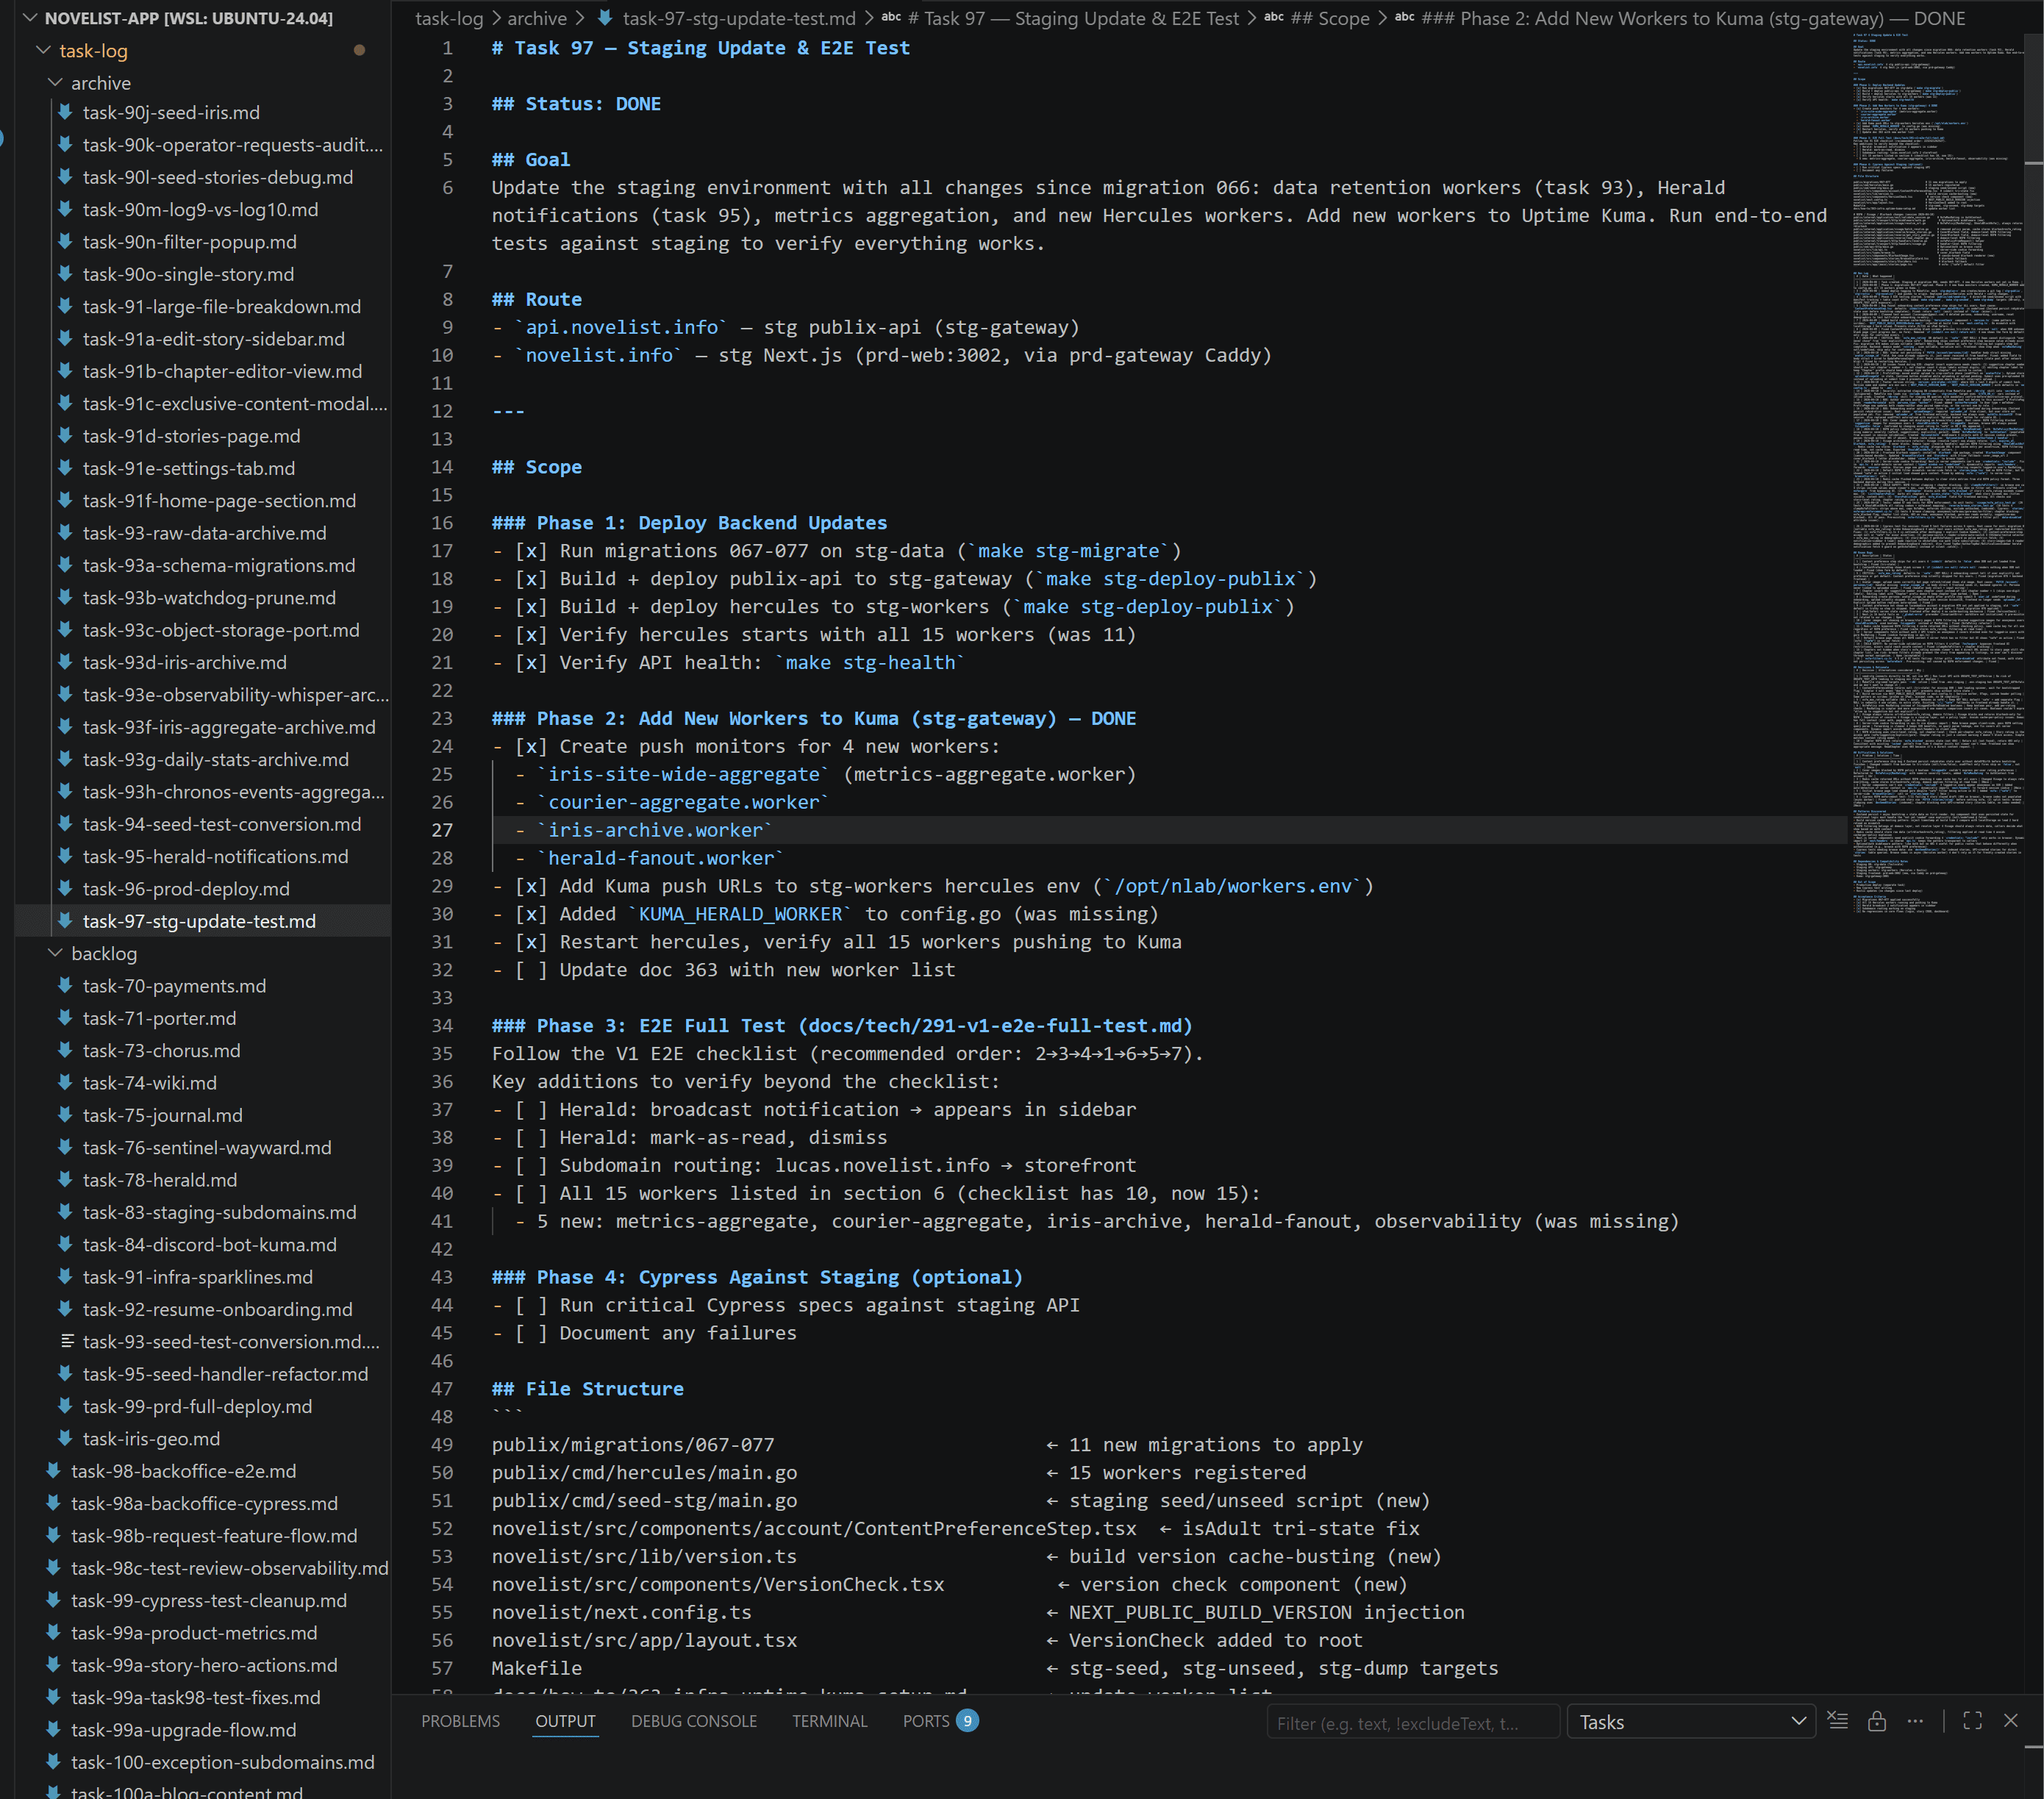The image size is (2044, 1799).
Task: Collapse the task-log root folder
Action: tap(43, 50)
